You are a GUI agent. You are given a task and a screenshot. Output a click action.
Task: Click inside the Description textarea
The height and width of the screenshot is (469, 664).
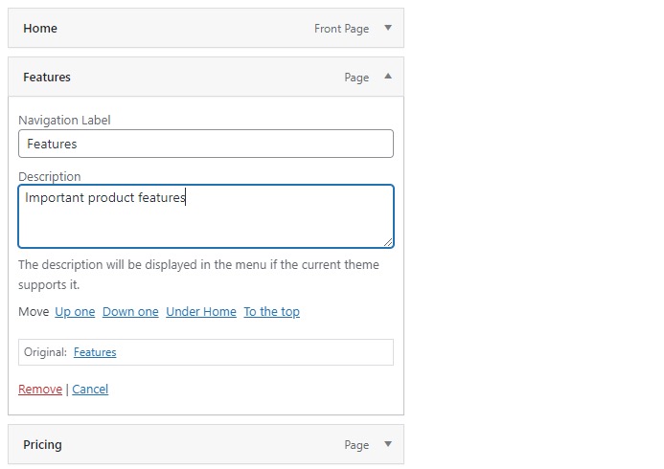click(206, 216)
